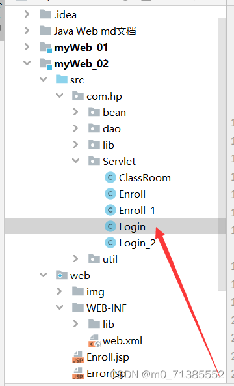Expand the Java Web md文档 folder
This screenshot has width=234, height=386.
pyautogui.click(x=27, y=31)
